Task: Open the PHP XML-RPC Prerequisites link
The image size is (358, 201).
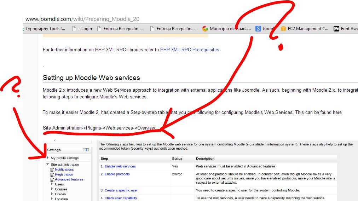Action: click(190, 50)
